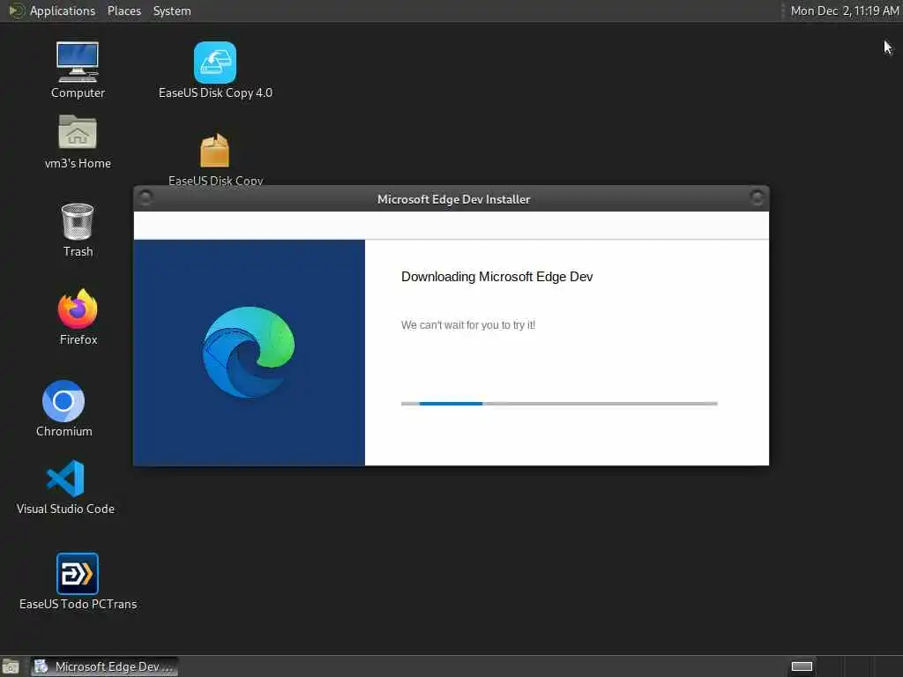Open the System menu
This screenshot has width=903, height=677.
(x=172, y=11)
